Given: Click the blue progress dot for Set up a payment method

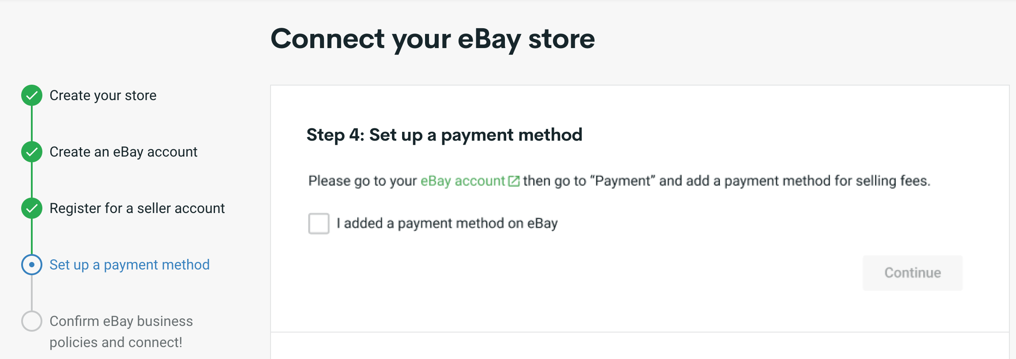Looking at the screenshot, I should tap(31, 265).
